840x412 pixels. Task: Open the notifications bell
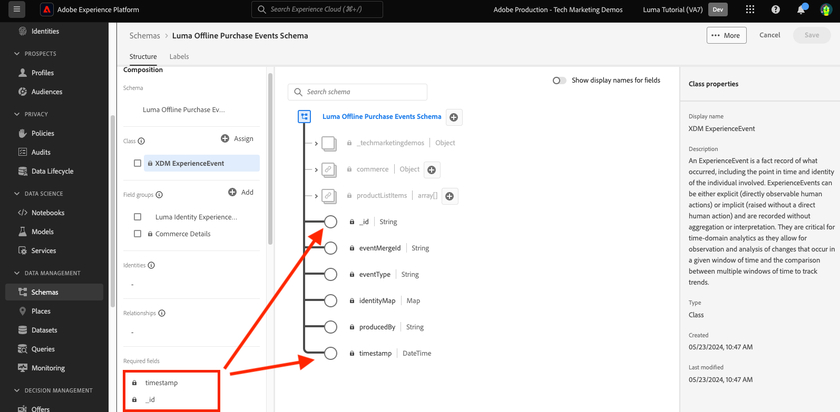tap(800, 9)
